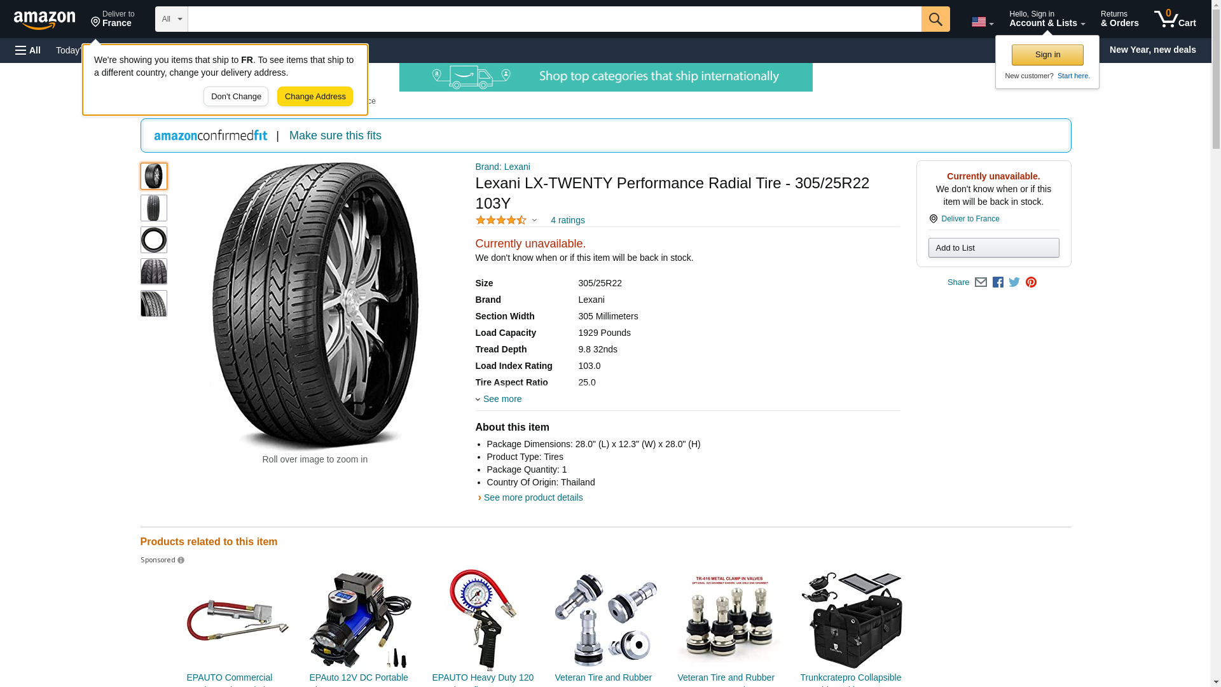Share product on Facebook icon
Viewport: 1221px width, 687px height.
[x=998, y=282]
